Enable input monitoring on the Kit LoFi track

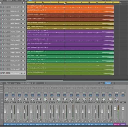coord(9,19)
